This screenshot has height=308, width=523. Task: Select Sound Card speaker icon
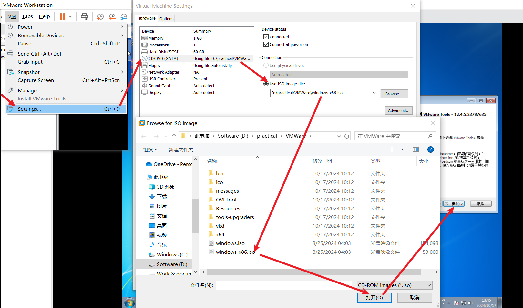(x=145, y=86)
